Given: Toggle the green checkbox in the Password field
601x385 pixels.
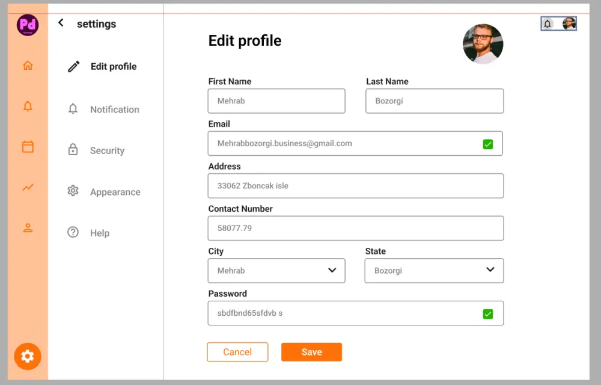Looking at the screenshot, I should [487, 314].
